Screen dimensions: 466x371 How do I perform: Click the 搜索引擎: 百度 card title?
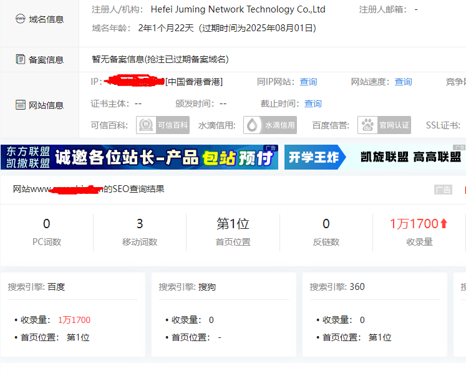click(36, 287)
